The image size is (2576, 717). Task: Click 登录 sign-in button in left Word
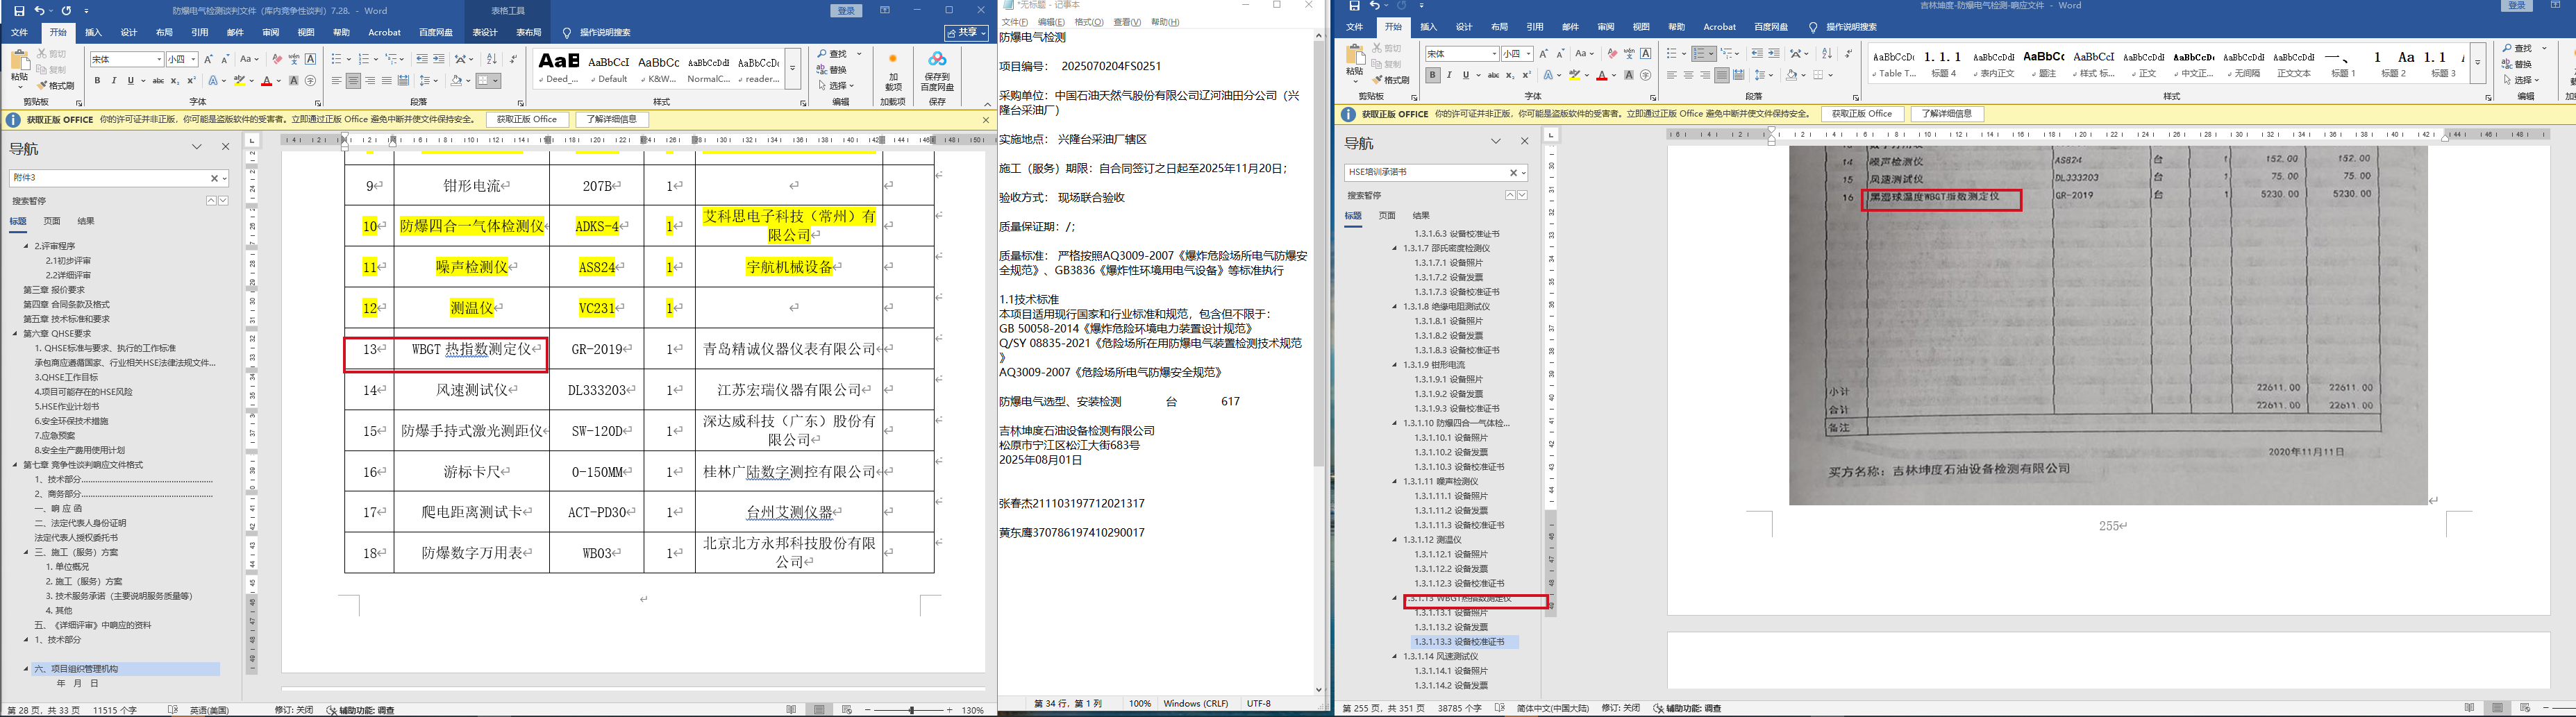point(846,10)
